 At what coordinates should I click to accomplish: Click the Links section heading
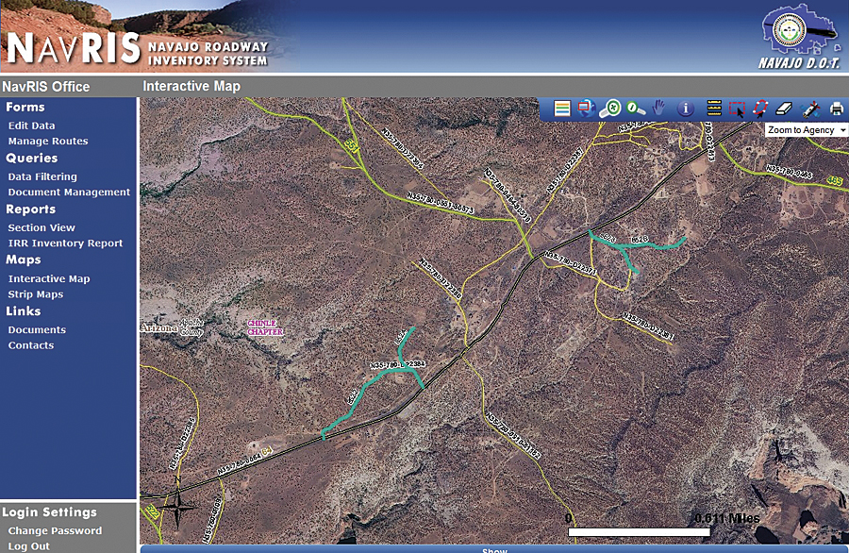click(x=24, y=311)
